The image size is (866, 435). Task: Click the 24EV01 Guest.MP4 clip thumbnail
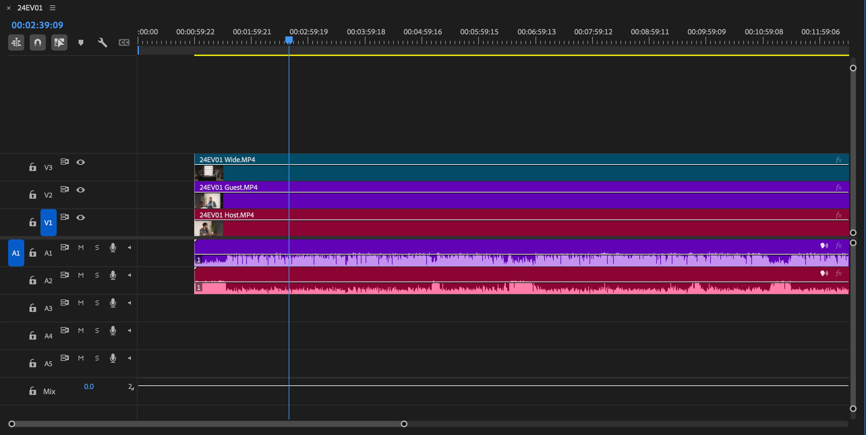(209, 201)
